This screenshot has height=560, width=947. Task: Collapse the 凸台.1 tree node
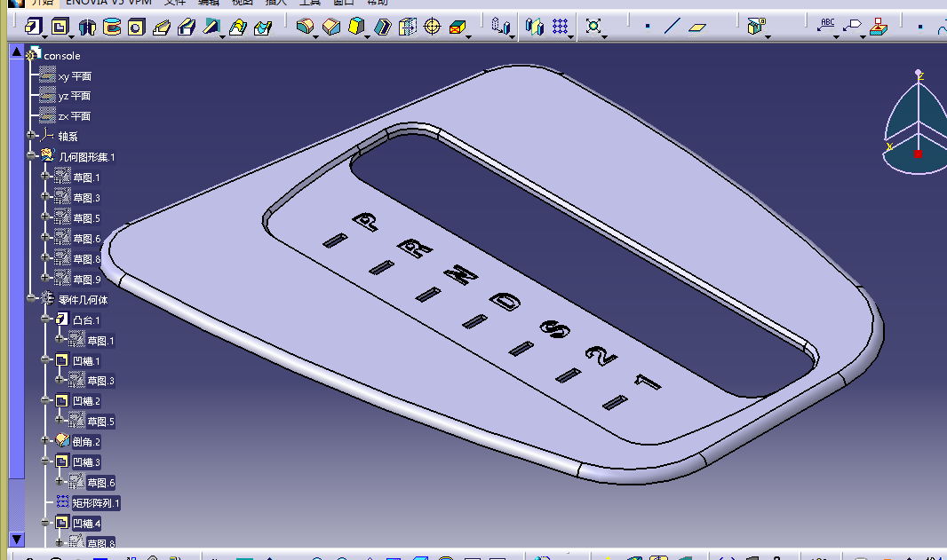click(45, 318)
